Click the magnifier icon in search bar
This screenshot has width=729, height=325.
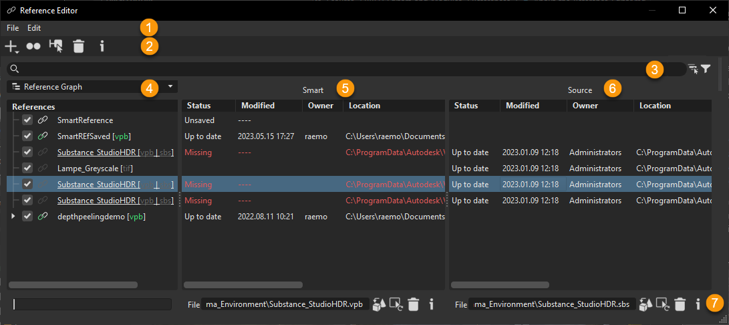click(15, 69)
